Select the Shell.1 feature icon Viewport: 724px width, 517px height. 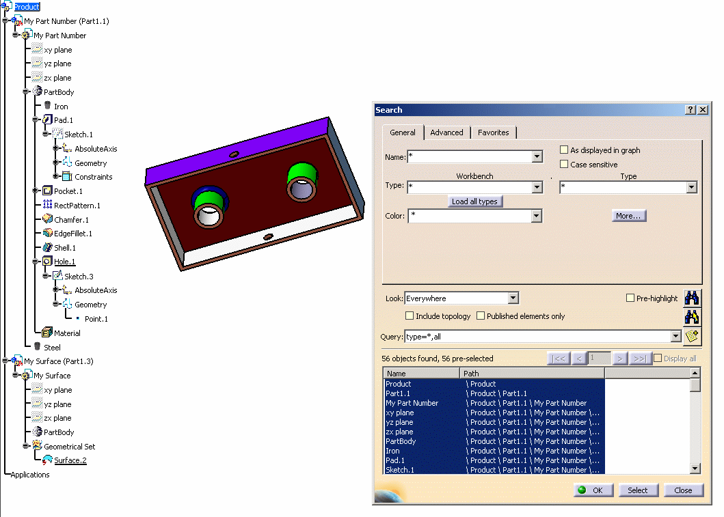coord(47,248)
